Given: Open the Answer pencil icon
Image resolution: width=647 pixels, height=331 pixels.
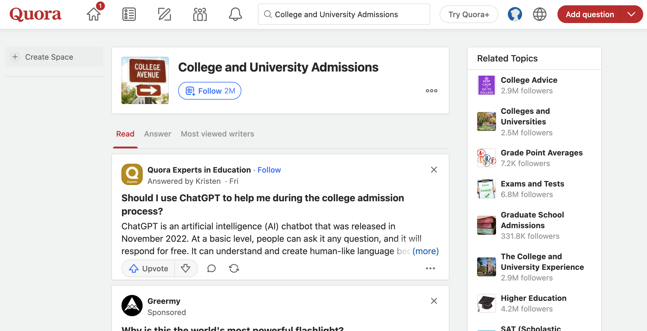Looking at the screenshot, I should 165,14.
